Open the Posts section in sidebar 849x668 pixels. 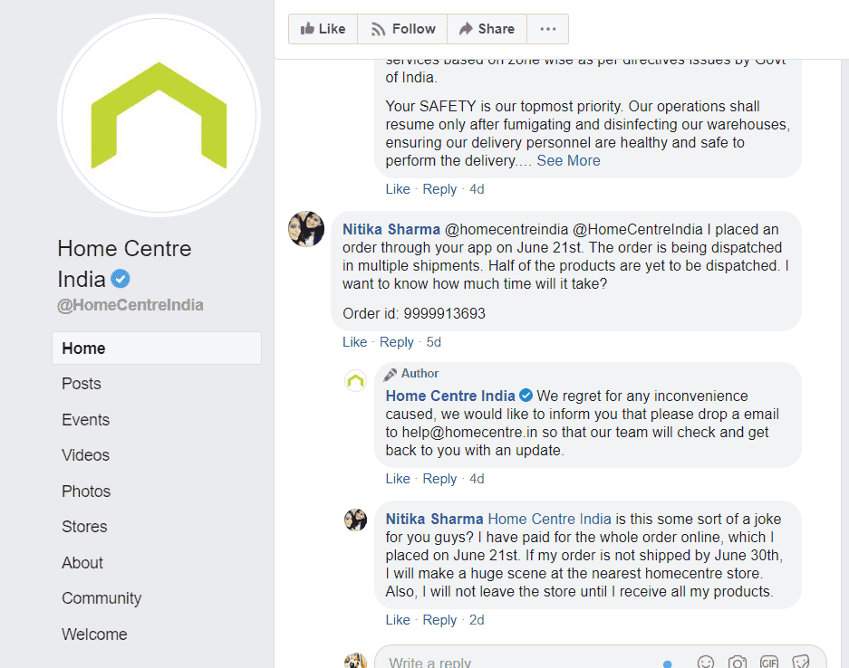tap(82, 384)
